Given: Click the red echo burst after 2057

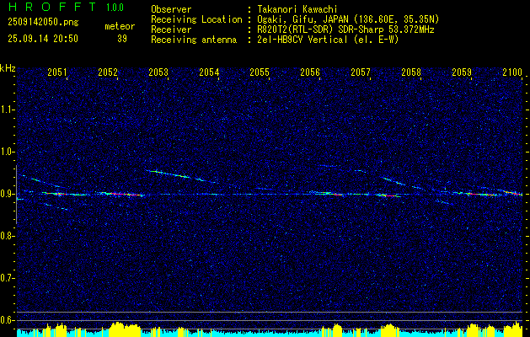Looking at the screenshot, I should [x=388, y=195].
